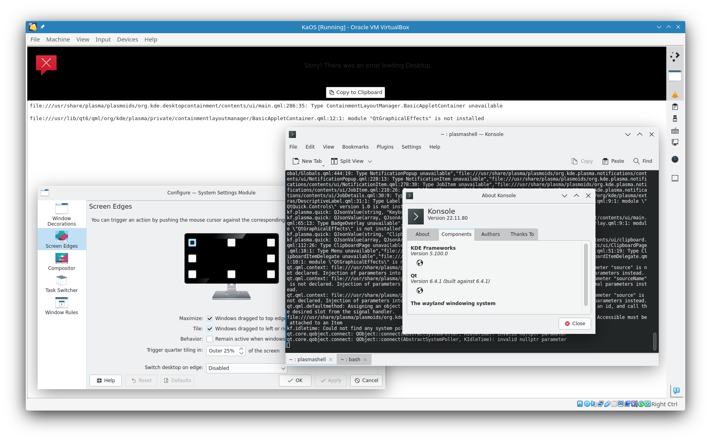Open KDE Frameworks homepage globe icon
This screenshot has height=441, width=711.
pos(420,263)
